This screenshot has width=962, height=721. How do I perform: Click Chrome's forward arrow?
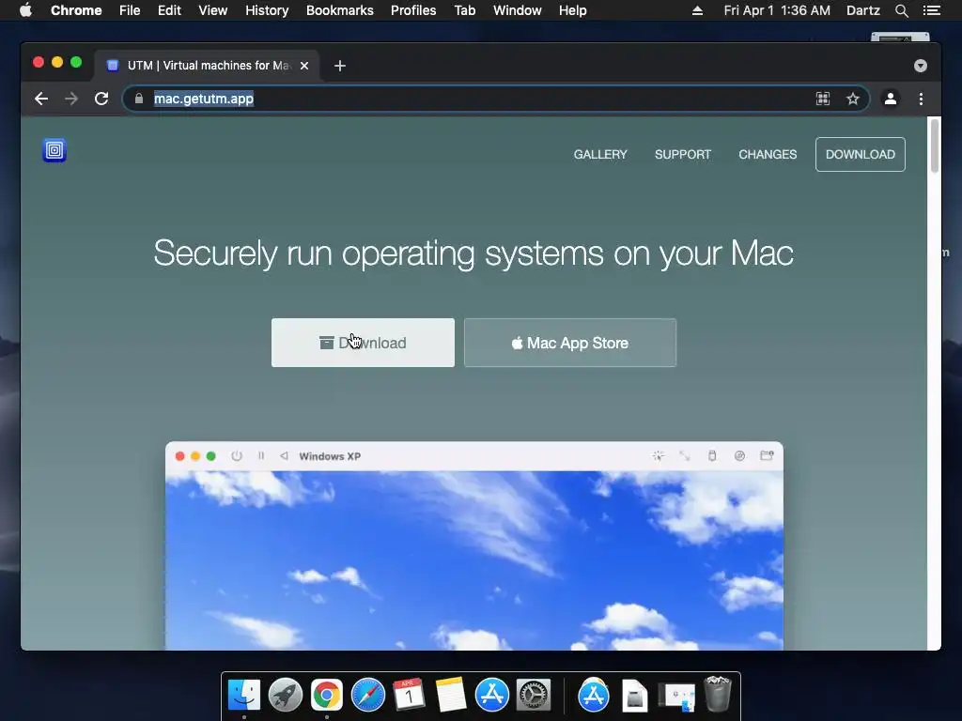click(71, 99)
